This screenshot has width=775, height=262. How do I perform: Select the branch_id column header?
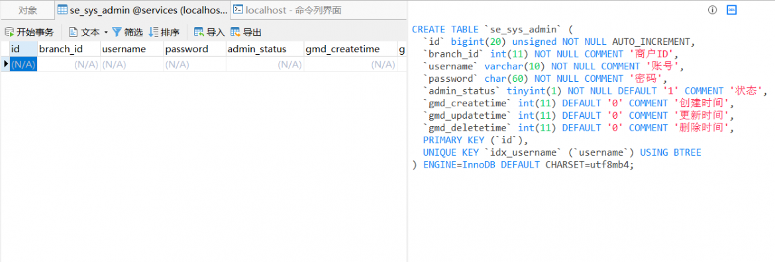click(68, 49)
